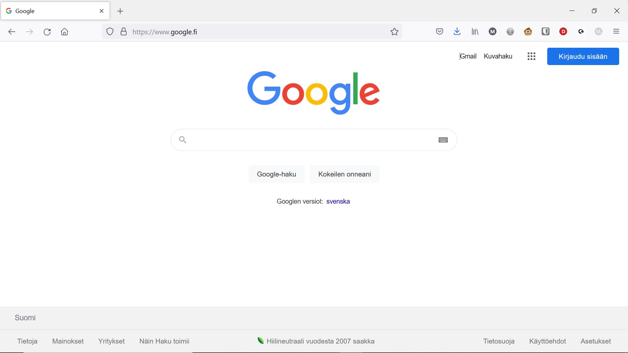Open the downloads panel
The width and height of the screenshot is (628, 353).
pyautogui.click(x=457, y=32)
